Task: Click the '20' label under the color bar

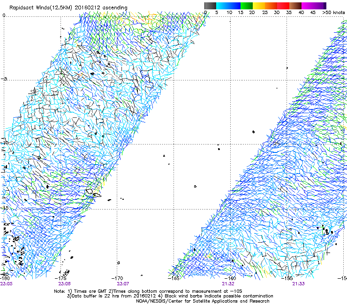Action: (x=252, y=13)
